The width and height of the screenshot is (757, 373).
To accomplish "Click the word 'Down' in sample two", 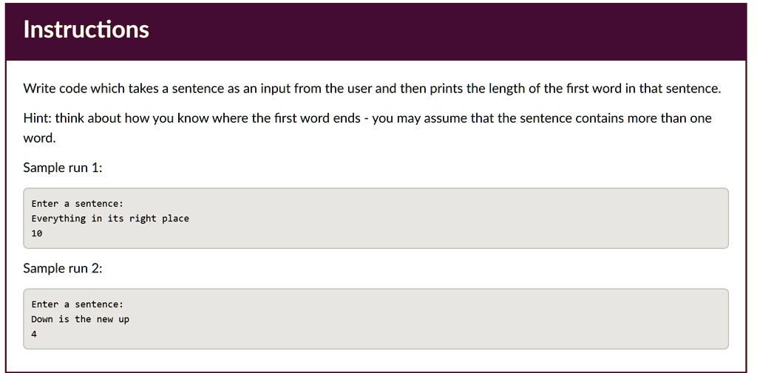I will 42,319.
